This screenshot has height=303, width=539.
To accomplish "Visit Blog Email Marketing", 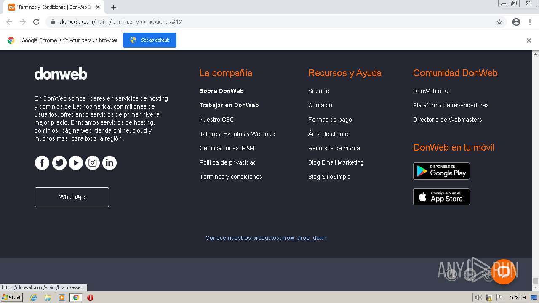I will pos(336,162).
